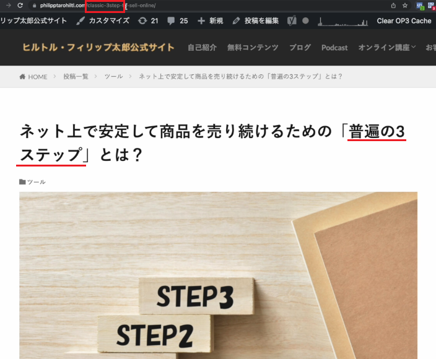Bookmark this page with star icon
The height and width of the screenshot is (359, 436).
click(405, 6)
